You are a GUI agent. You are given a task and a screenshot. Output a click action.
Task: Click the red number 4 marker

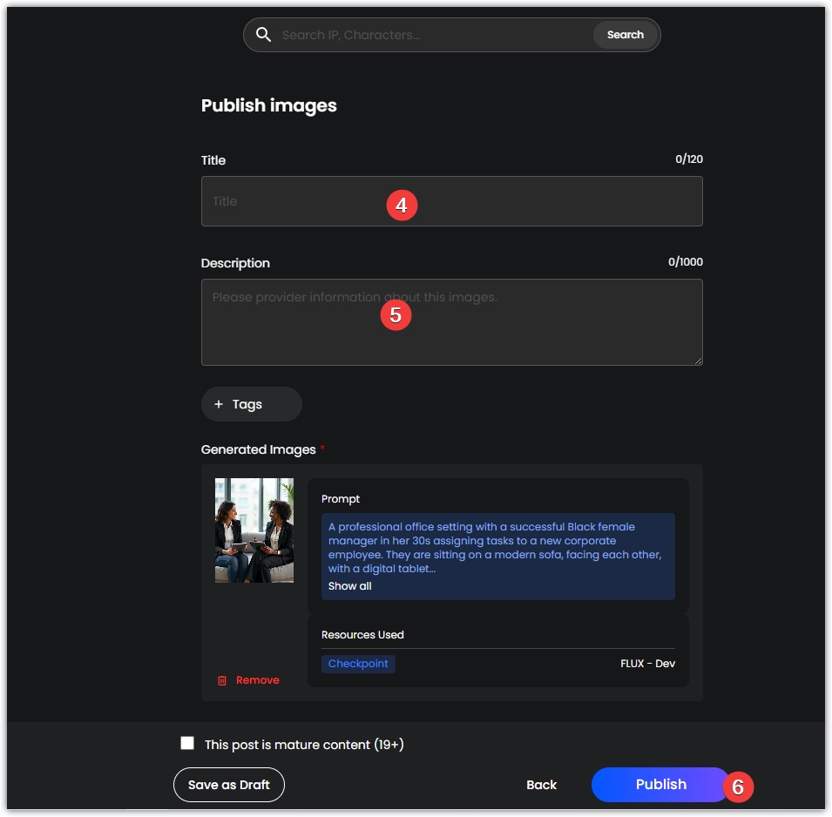(x=402, y=206)
